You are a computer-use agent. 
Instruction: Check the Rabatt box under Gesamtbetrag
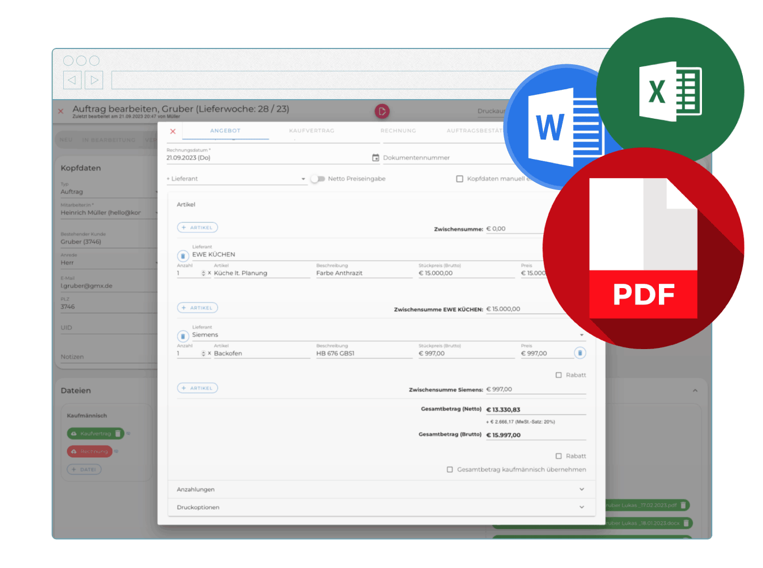[x=559, y=456]
